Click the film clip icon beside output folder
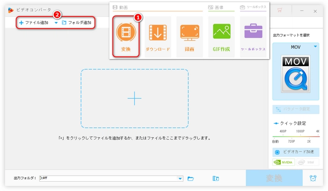 click(x=216, y=178)
